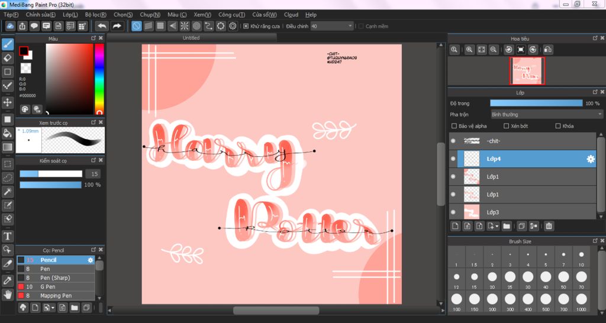606x323 pixels.
Task: Delete the layer with the trash icon
Action: pos(549,226)
